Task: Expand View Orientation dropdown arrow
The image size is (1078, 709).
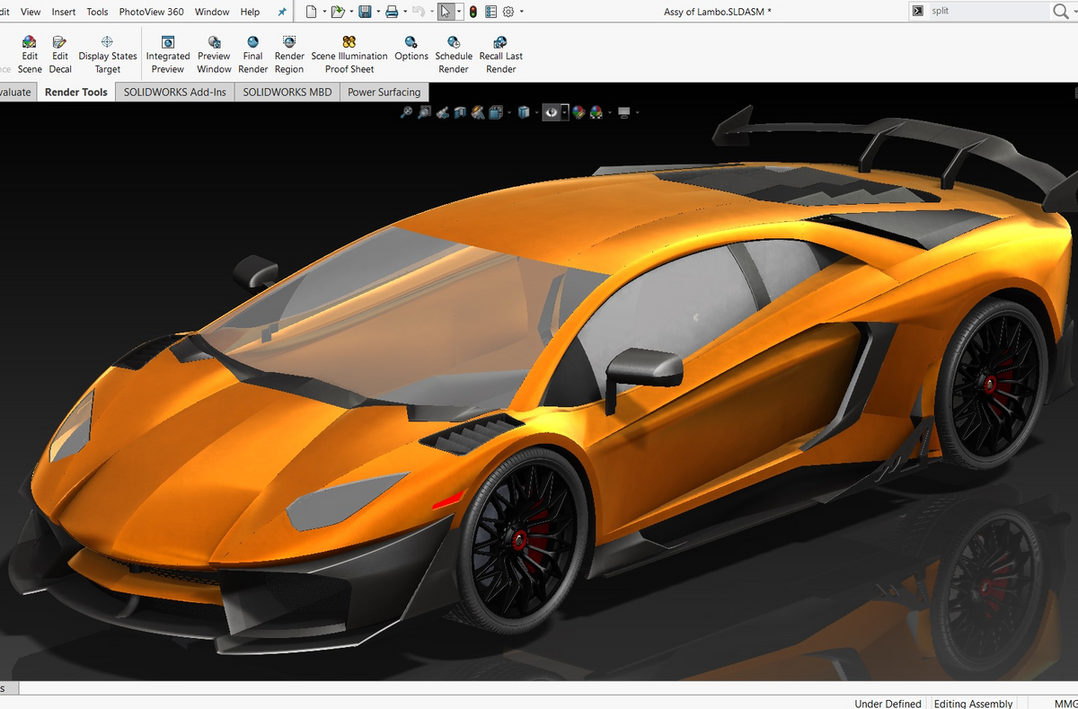Action: click(508, 112)
